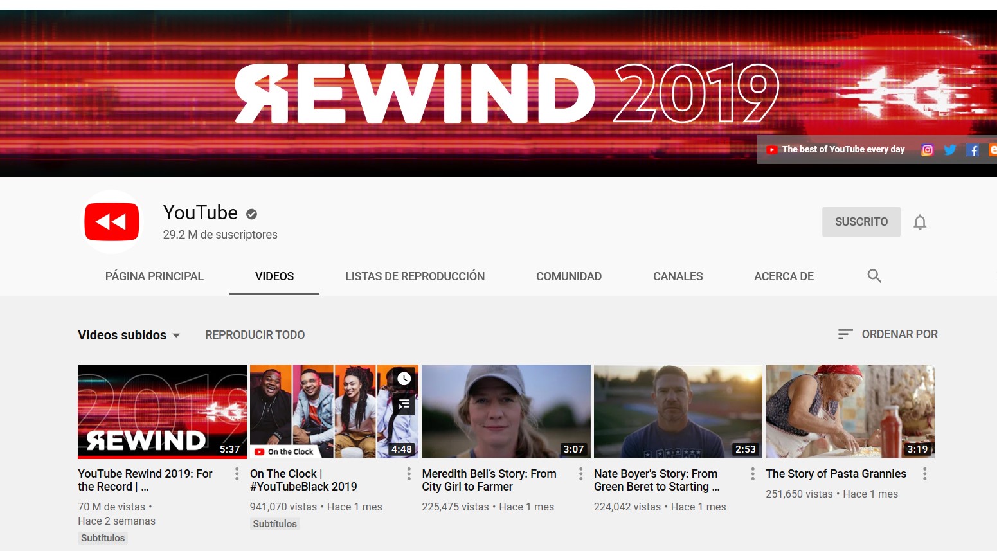Open the Meredith Bell's Story video thumbnail
This screenshot has width=997, height=551.
pyautogui.click(x=506, y=411)
